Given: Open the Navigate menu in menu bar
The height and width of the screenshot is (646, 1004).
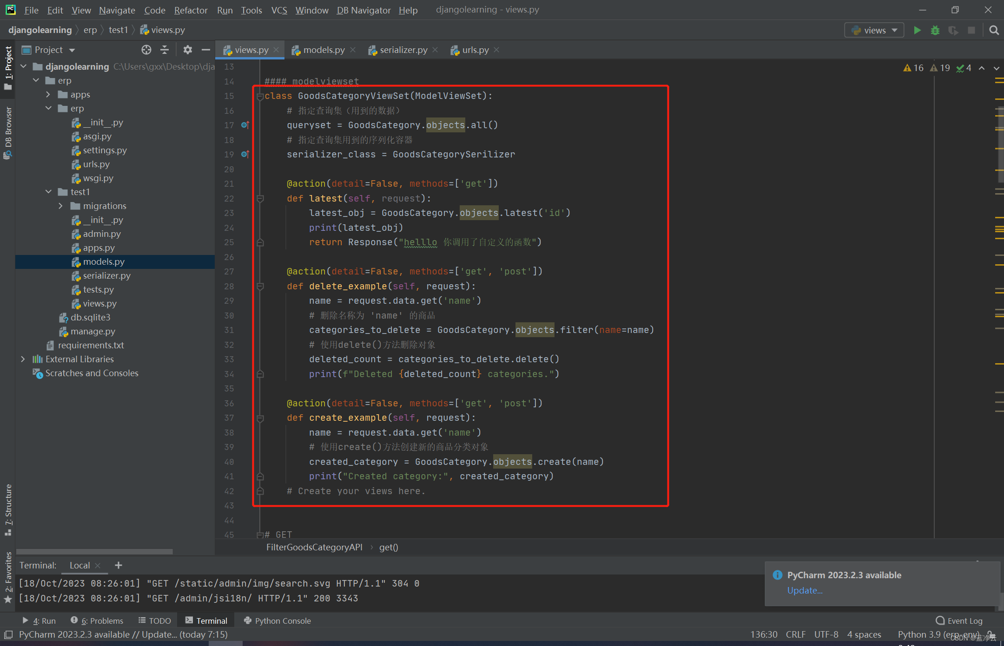Looking at the screenshot, I should (x=116, y=9).
